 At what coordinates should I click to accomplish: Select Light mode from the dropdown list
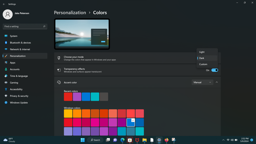point(202,52)
